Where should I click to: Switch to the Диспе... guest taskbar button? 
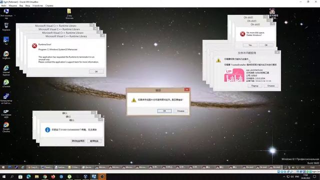87,167
